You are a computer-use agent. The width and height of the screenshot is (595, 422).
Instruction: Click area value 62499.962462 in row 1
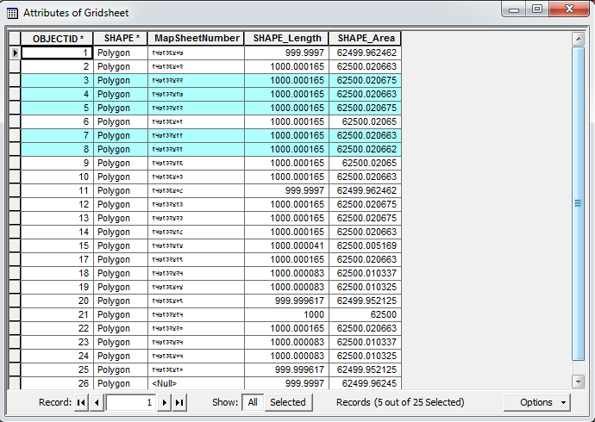(x=365, y=53)
